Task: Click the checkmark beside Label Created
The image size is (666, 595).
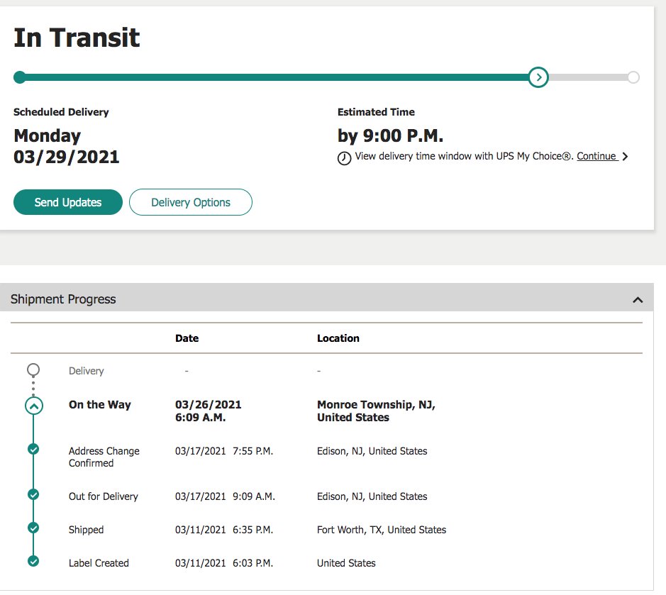Action: [33, 561]
